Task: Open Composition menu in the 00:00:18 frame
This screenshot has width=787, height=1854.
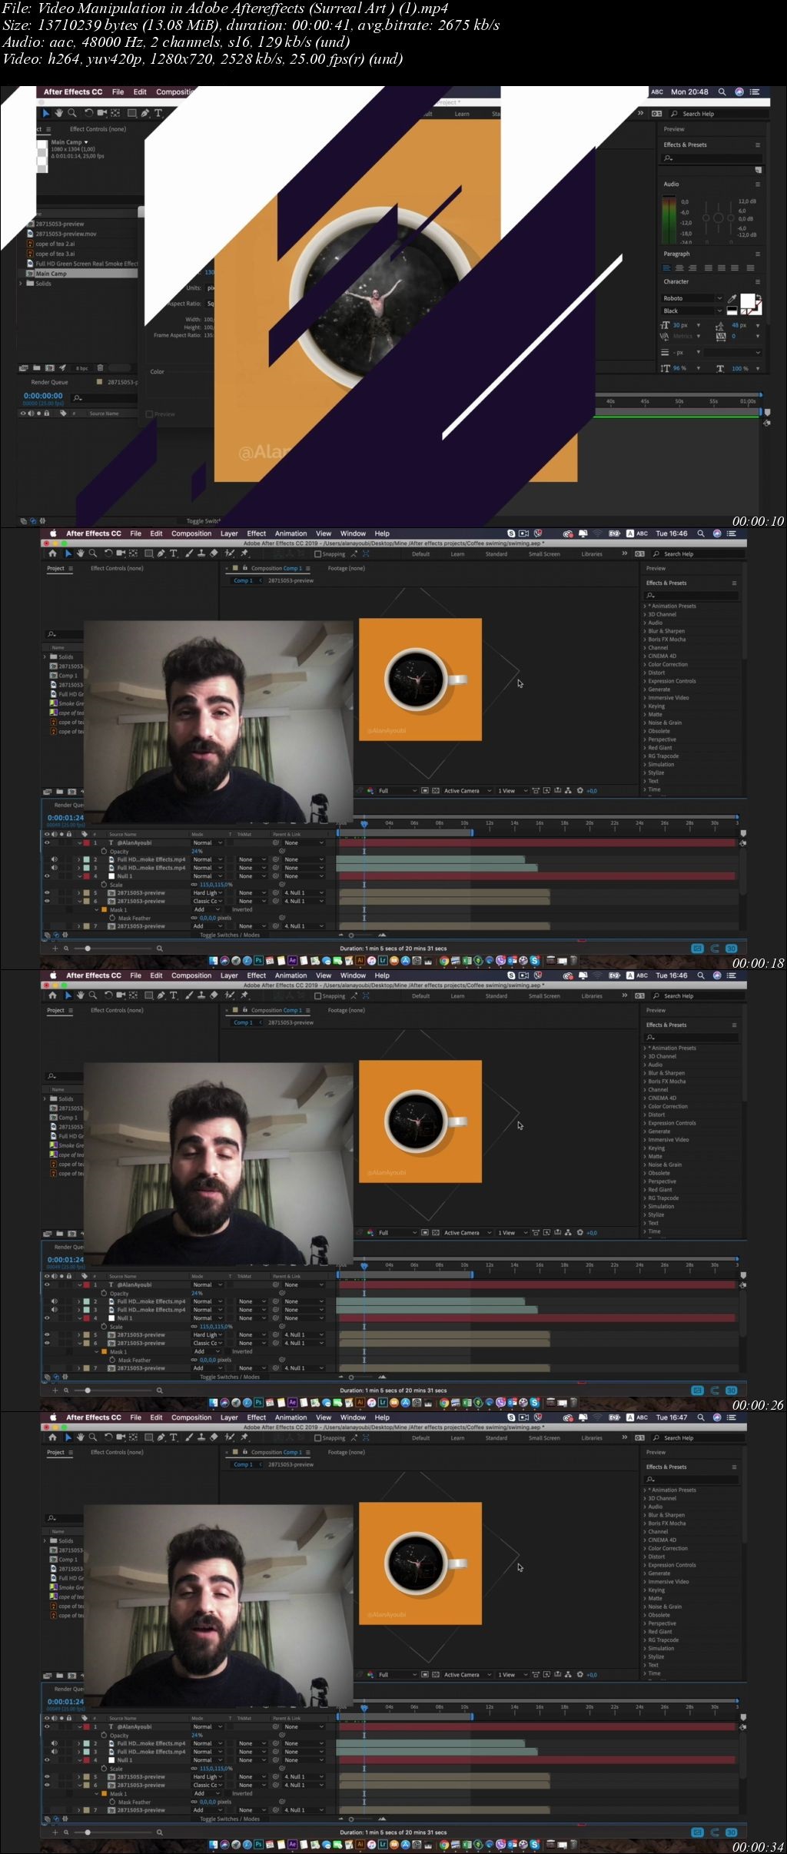Action: tap(191, 533)
